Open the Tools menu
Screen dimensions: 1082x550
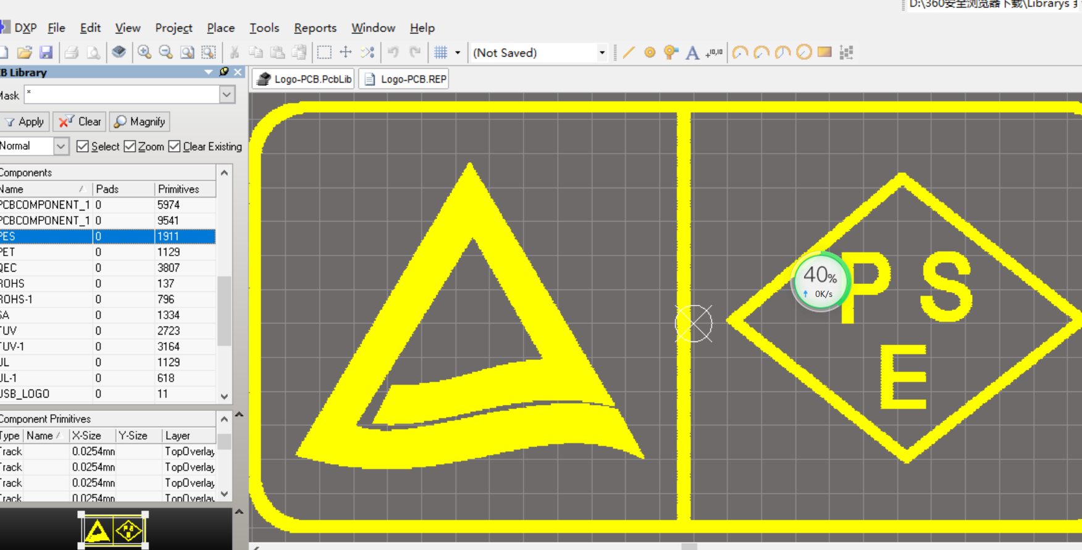264,28
